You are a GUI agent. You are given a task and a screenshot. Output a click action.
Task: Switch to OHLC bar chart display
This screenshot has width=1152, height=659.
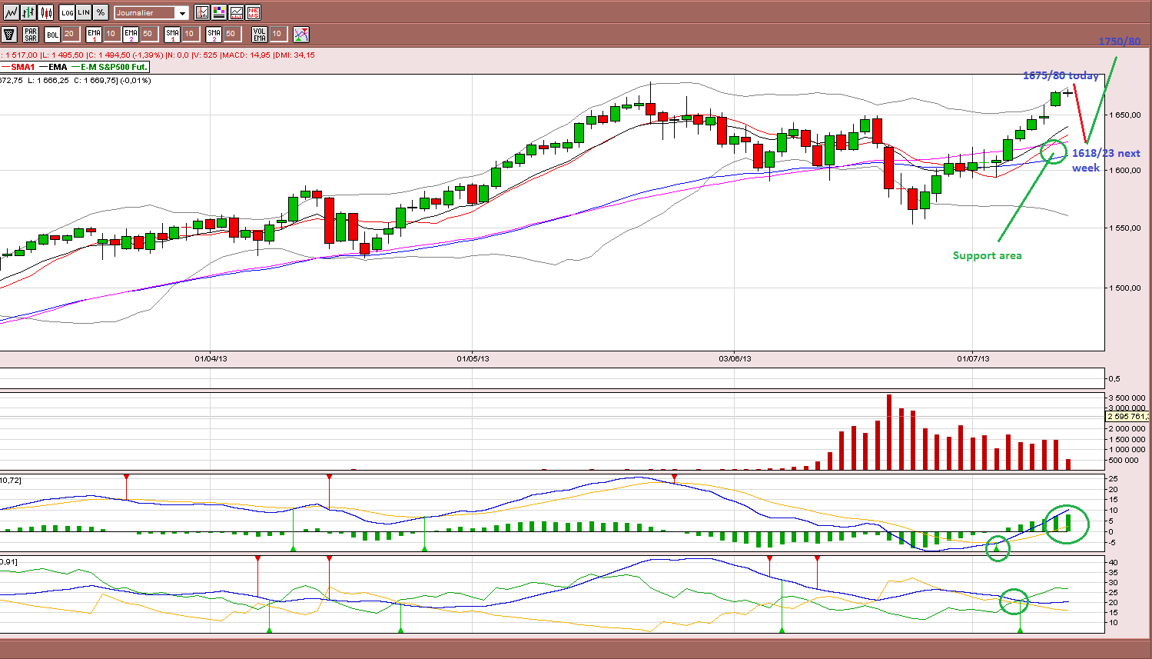pyautogui.click(x=28, y=12)
